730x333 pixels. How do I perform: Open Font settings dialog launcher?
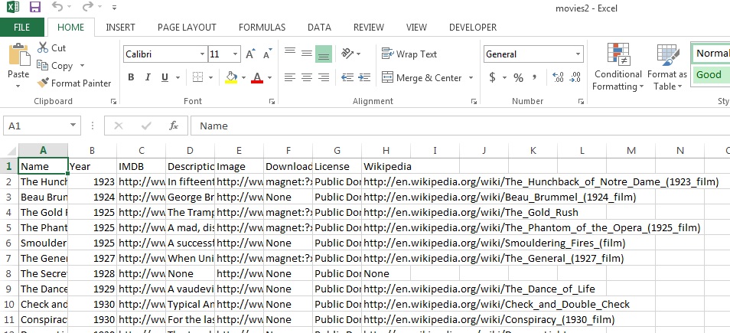(x=270, y=101)
